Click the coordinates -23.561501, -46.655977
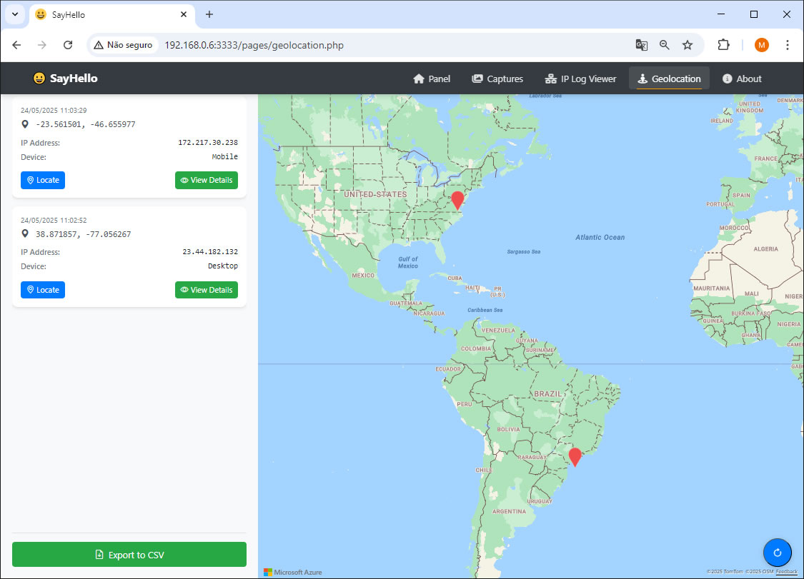Screen dimensions: 804x579 (x=86, y=124)
